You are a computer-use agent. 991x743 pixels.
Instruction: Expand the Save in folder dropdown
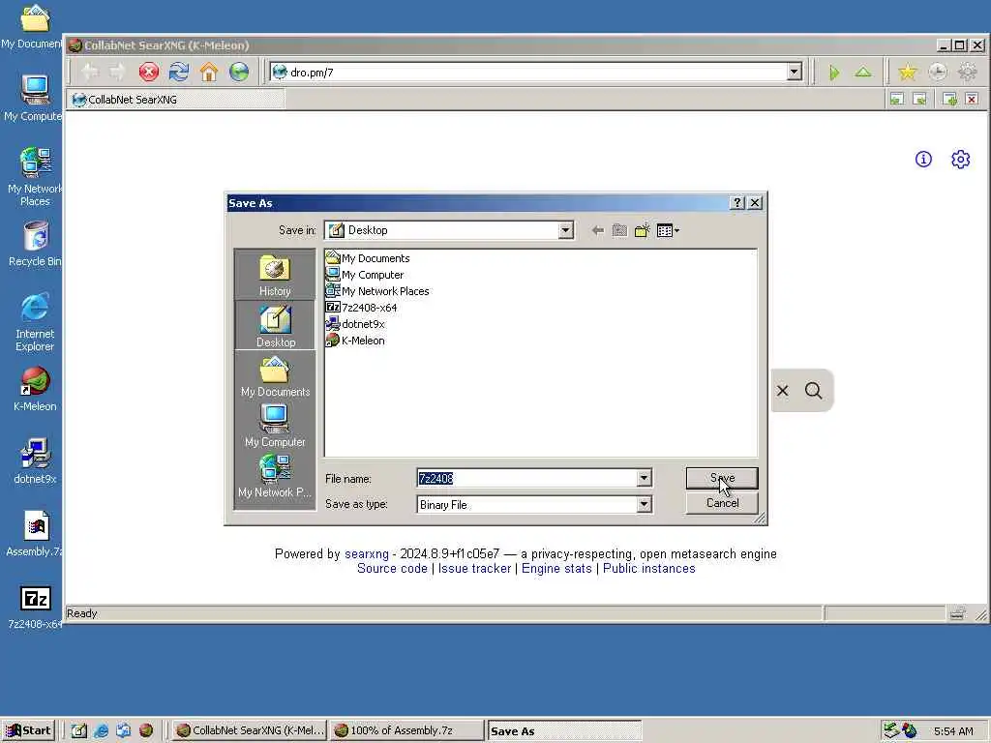565,230
